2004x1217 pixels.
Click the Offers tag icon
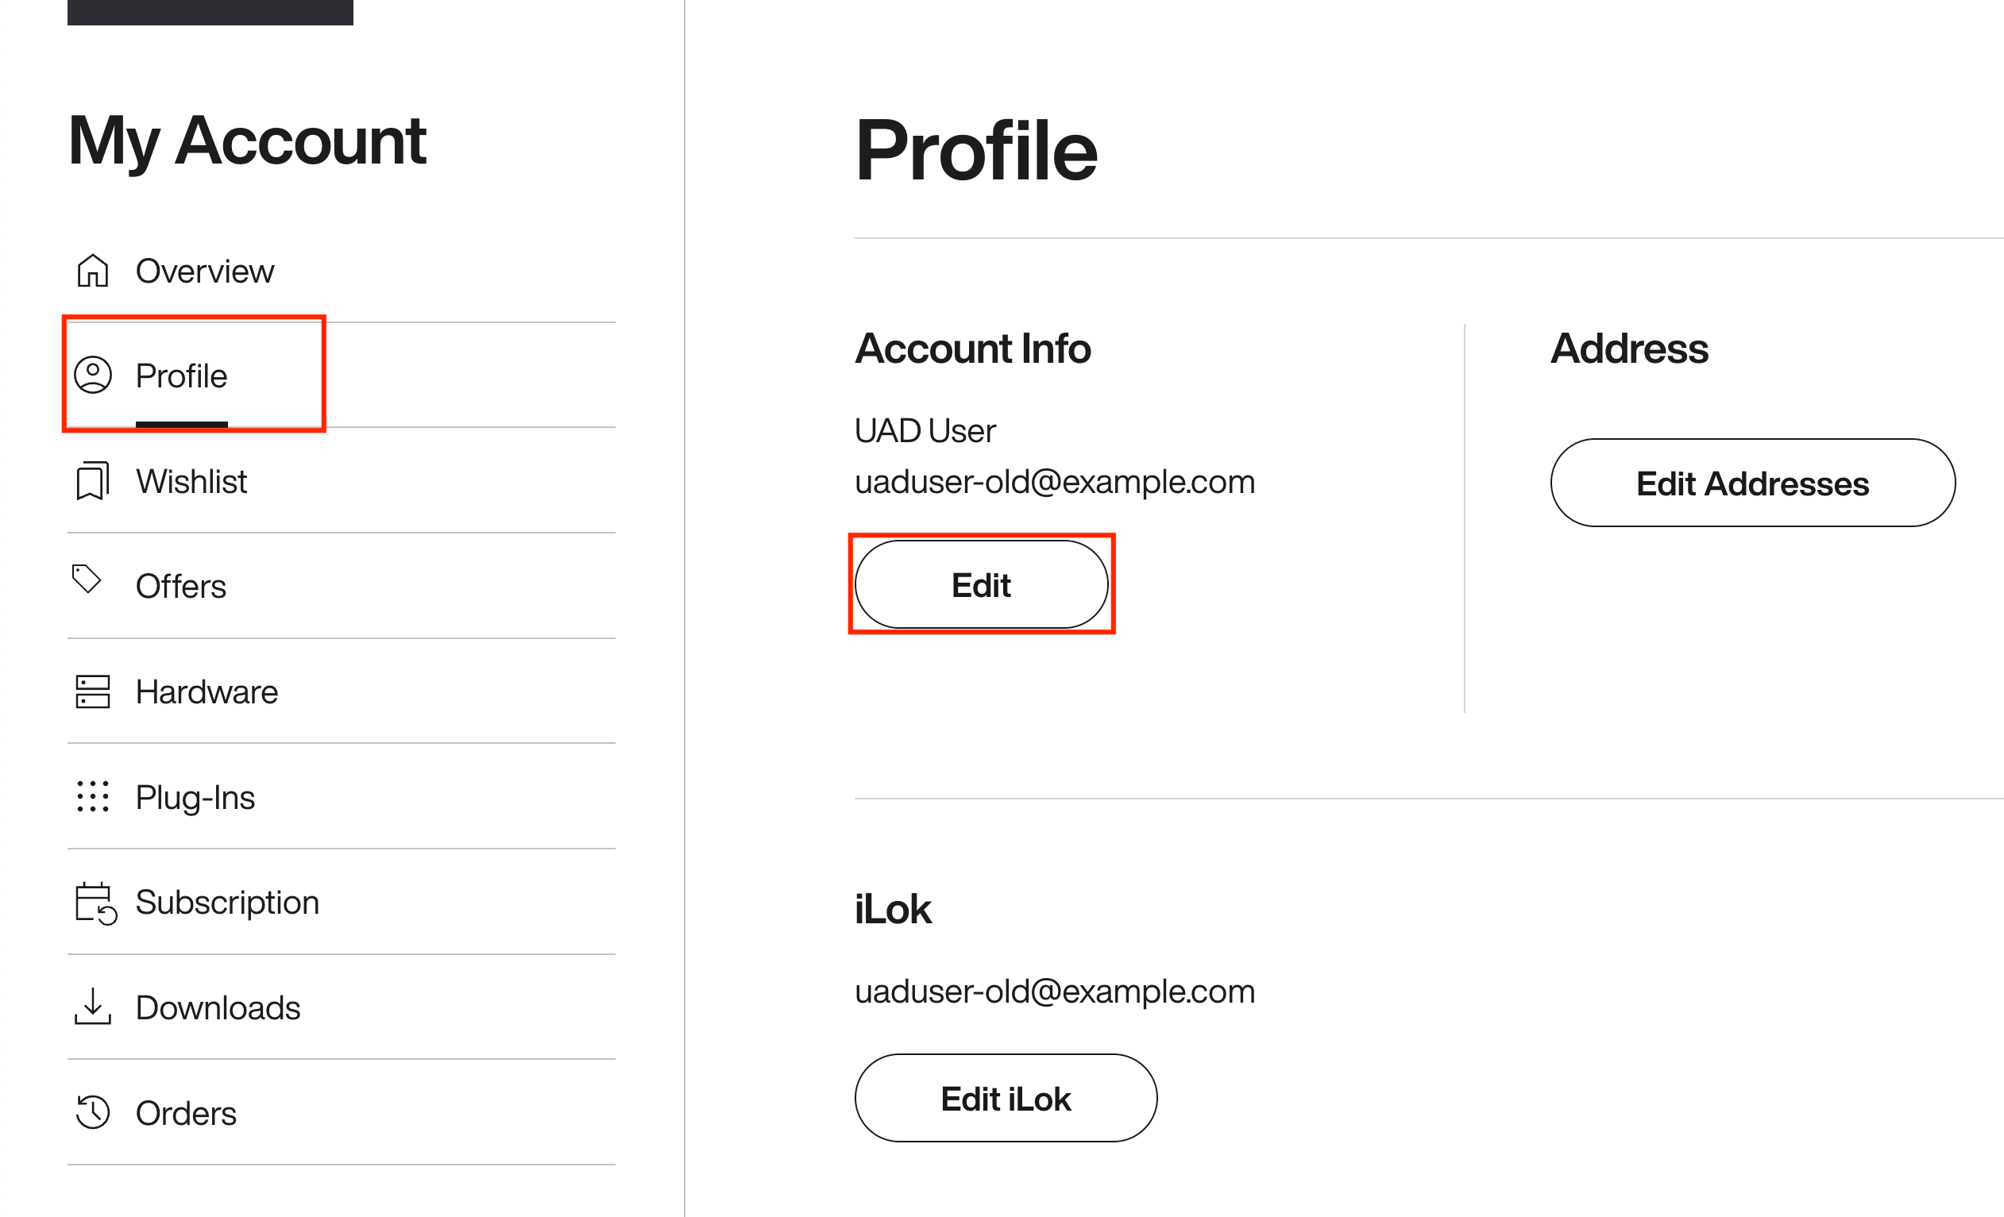[x=87, y=579]
